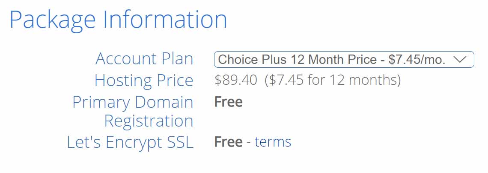Click the dash before the terms link
Screen dimensions: 488x173
248,143
